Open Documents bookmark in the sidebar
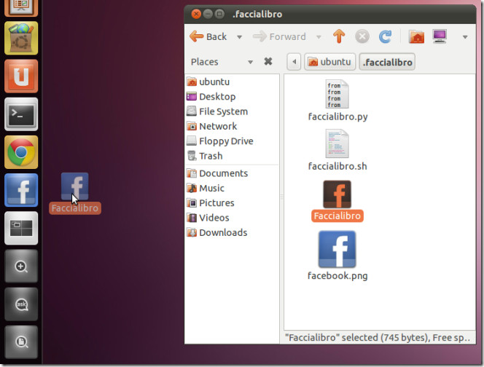The width and height of the screenshot is (484, 367). [232, 173]
